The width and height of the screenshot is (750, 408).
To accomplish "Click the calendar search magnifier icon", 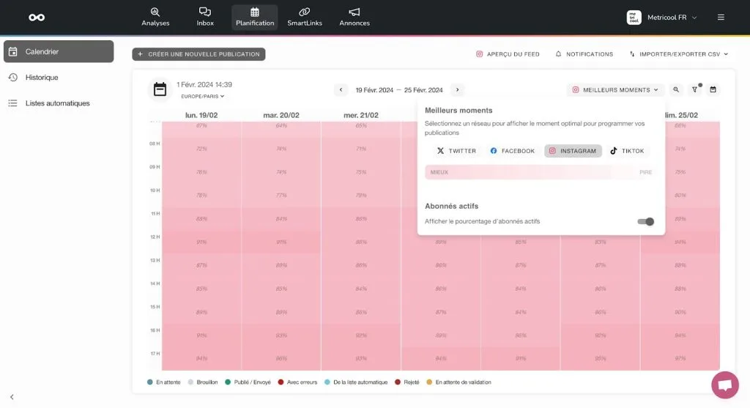I will click(x=676, y=89).
